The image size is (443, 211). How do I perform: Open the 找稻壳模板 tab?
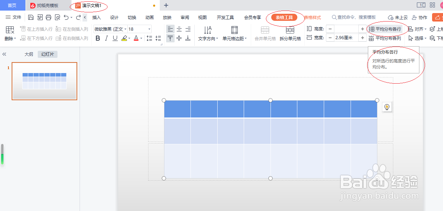point(48,5)
